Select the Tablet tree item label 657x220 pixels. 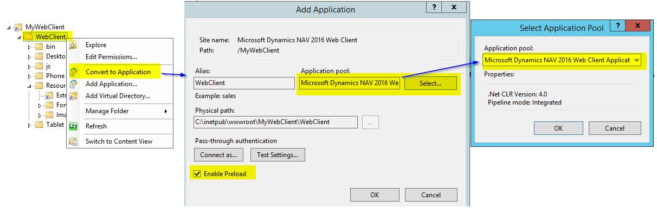[x=55, y=125]
